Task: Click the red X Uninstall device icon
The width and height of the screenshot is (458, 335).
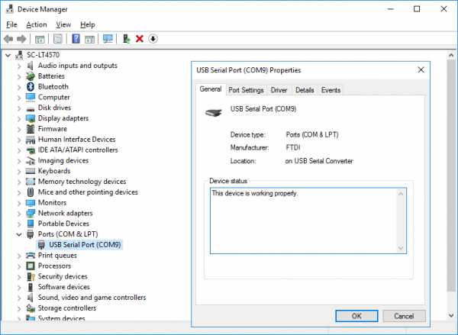Action: pos(140,39)
